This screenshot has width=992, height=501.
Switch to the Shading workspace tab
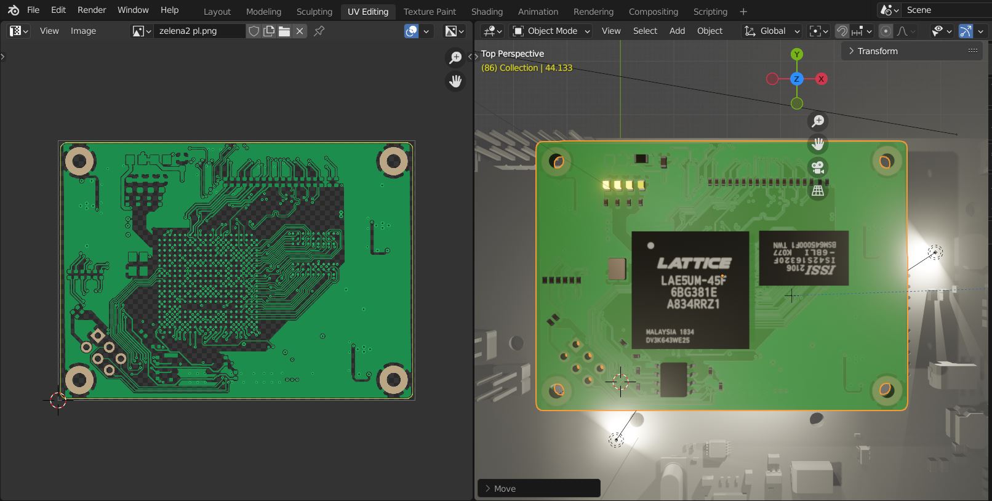487,12
